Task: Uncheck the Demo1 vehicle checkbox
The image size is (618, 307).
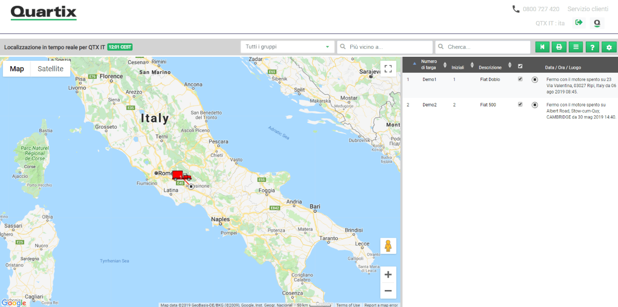Action: tap(520, 79)
